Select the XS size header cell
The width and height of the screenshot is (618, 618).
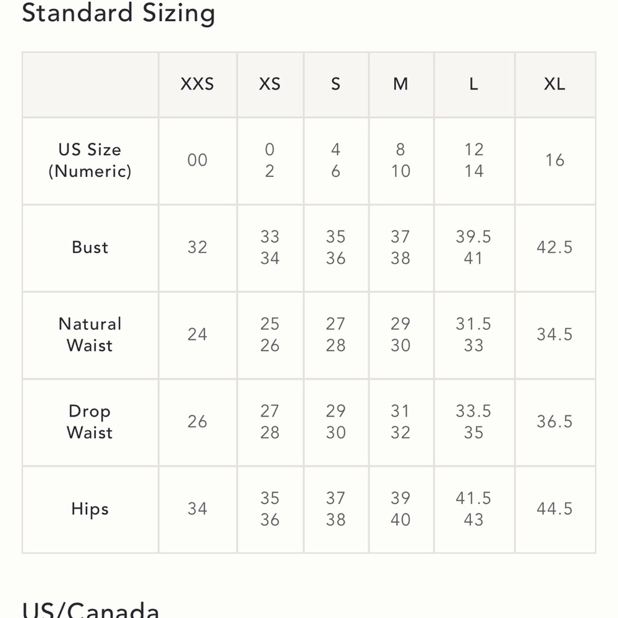269,84
